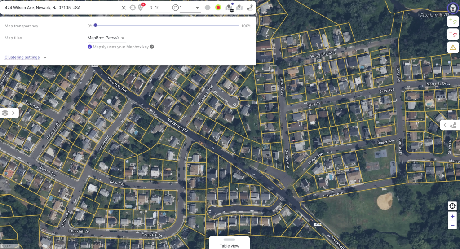Expand Clustering settings section
The image size is (460, 249).
pos(26,57)
